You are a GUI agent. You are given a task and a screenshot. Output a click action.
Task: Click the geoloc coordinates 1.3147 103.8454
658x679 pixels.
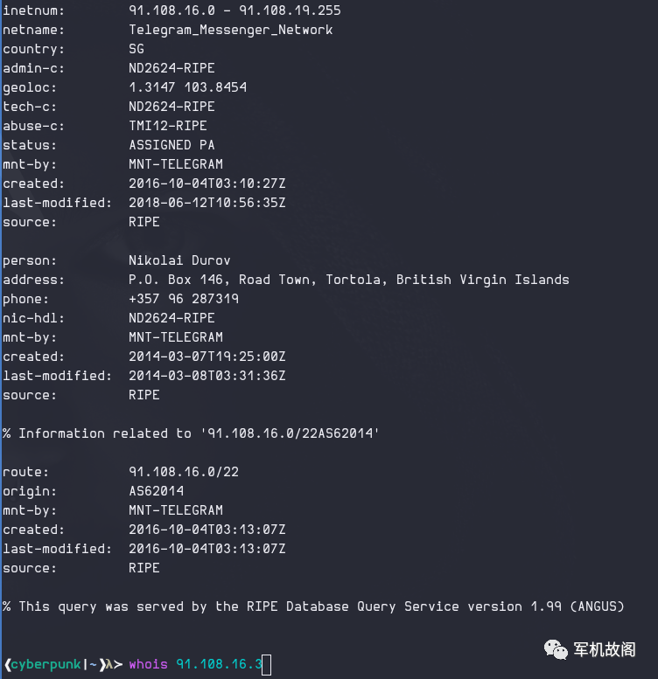188,87
